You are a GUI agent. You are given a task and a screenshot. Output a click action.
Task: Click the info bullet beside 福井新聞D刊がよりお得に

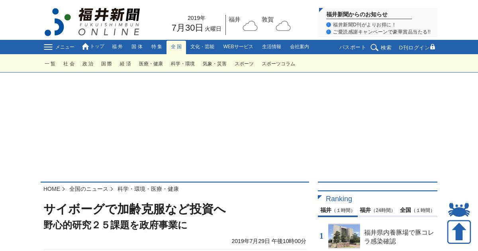point(329,25)
